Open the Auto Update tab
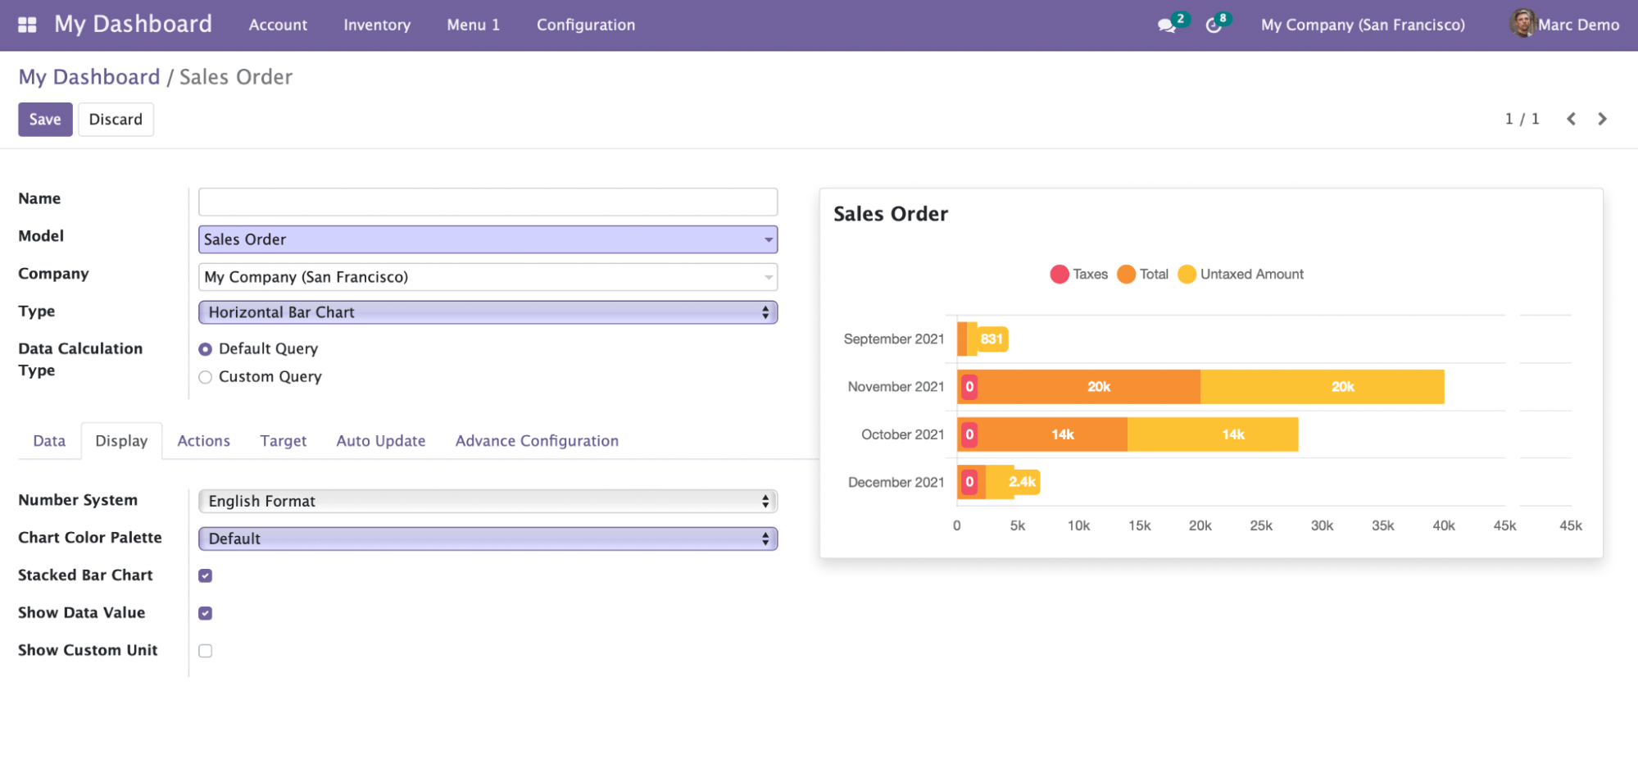This screenshot has width=1638, height=782. tap(381, 441)
